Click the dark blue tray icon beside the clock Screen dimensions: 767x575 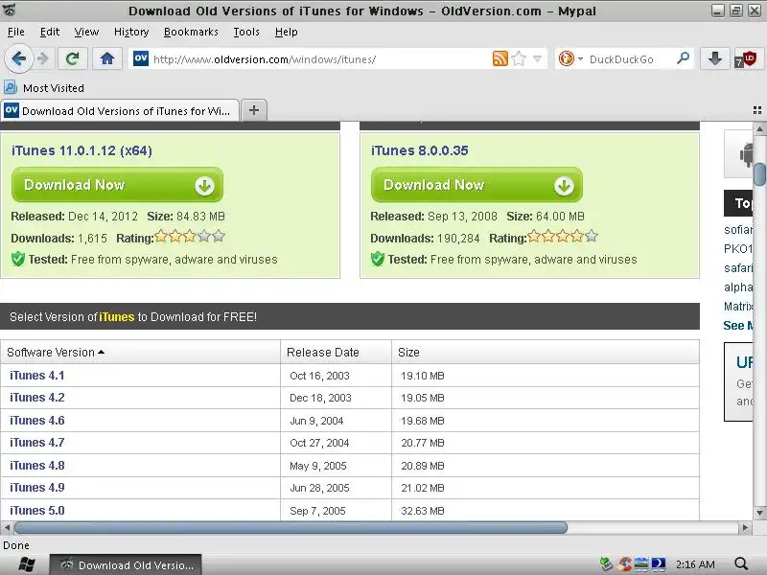pos(659,564)
